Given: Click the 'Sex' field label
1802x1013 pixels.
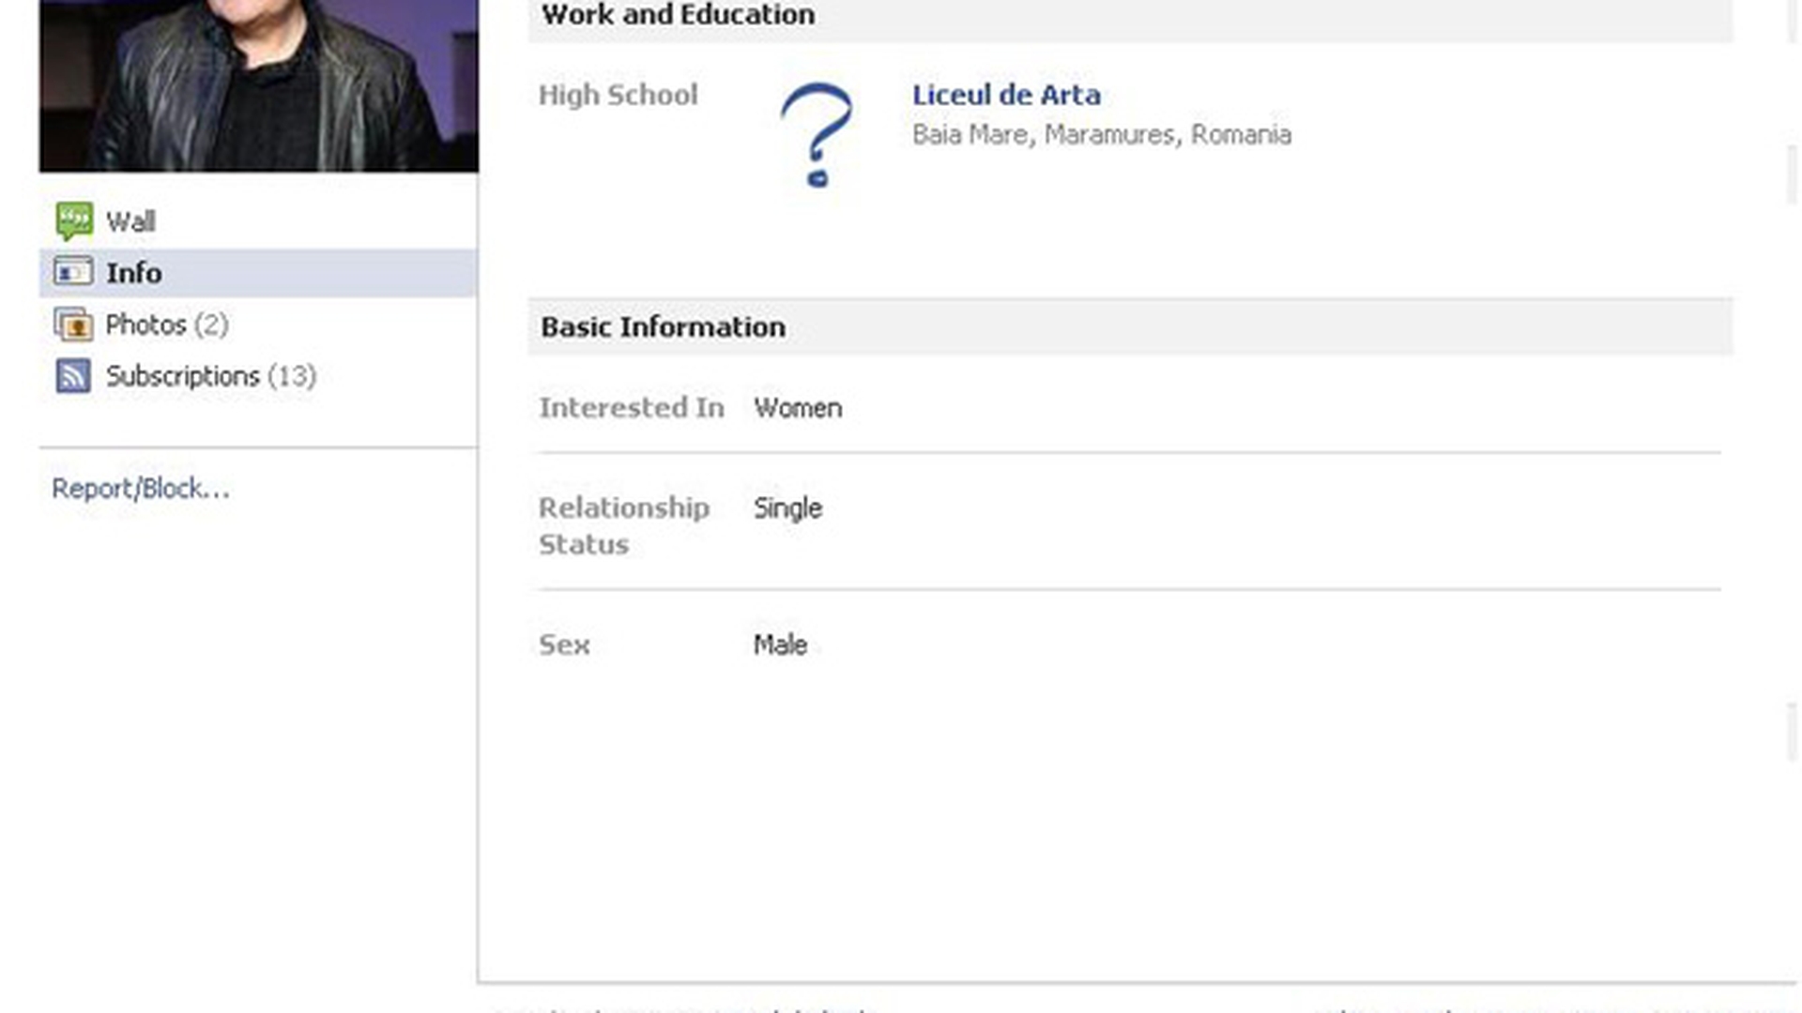Looking at the screenshot, I should [x=564, y=644].
